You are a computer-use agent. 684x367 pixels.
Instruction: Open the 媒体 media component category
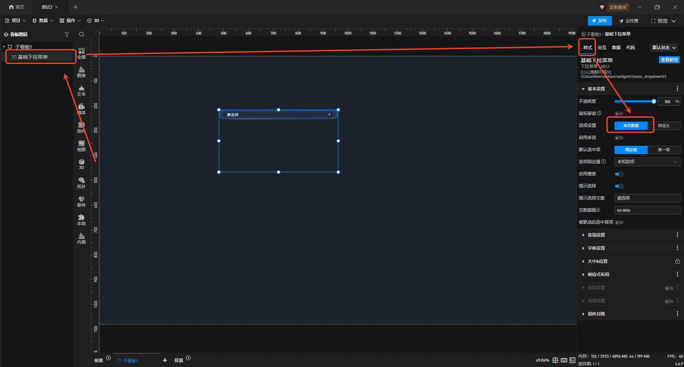[81, 109]
